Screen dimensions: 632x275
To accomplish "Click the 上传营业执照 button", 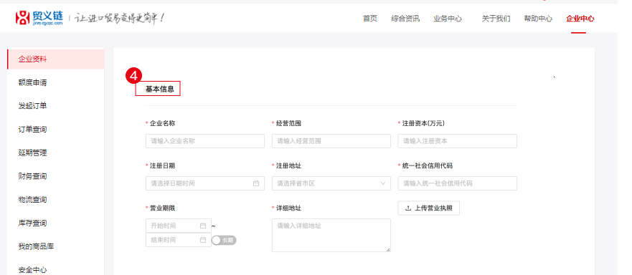I will pyautogui.click(x=428, y=208).
